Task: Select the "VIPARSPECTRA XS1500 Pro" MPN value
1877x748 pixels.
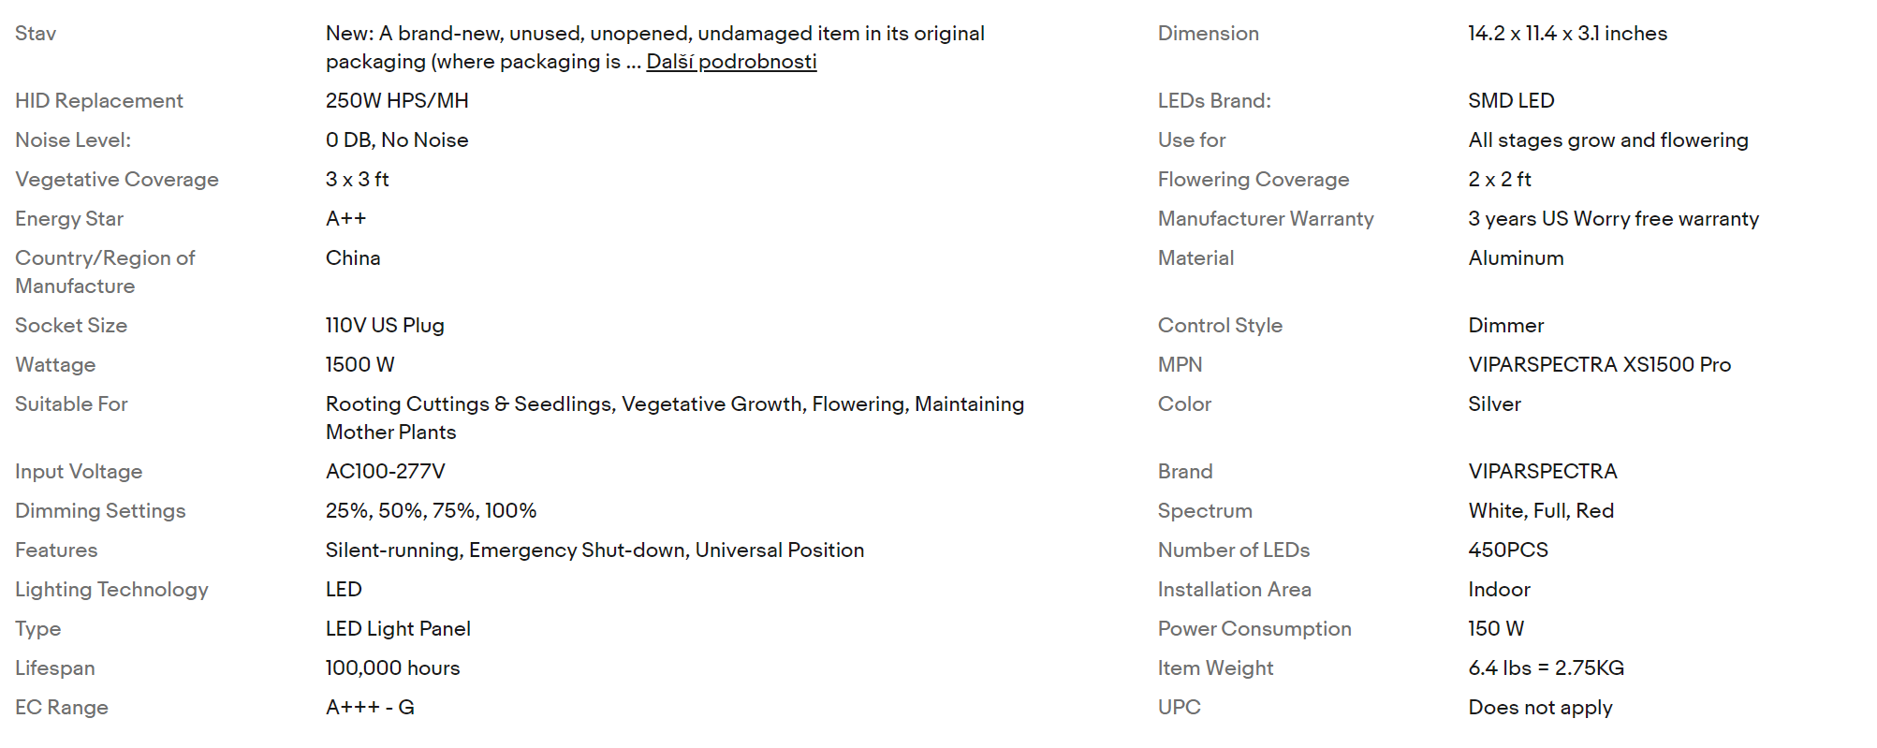Action: coord(1599,365)
